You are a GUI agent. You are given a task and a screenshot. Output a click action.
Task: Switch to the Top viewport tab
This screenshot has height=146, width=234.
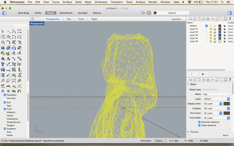point(69,19)
